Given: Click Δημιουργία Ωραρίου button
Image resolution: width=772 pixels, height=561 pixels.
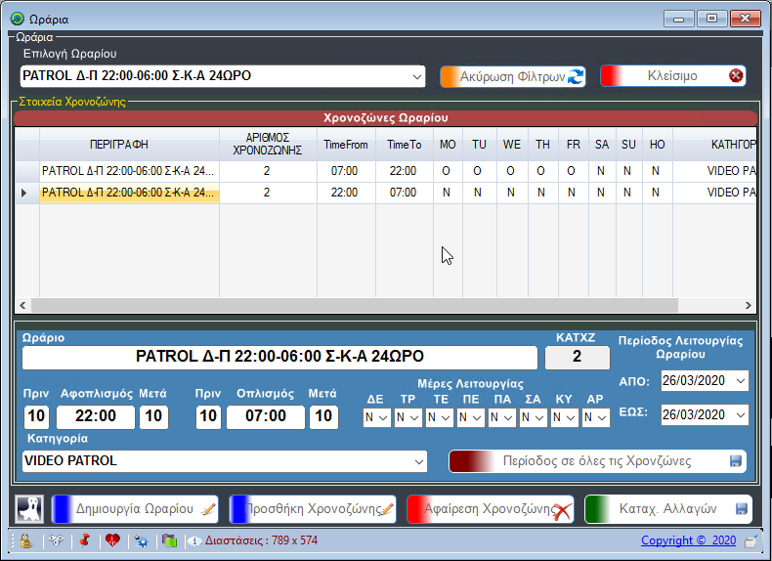Looking at the screenshot, I should click(x=135, y=509).
